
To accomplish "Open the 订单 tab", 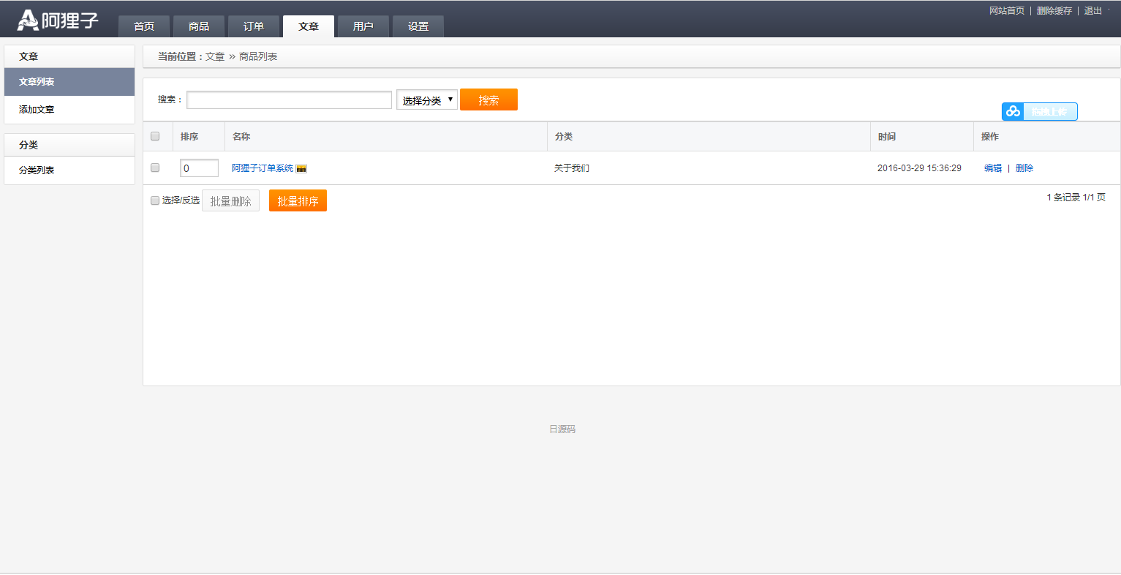I will click(x=254, y=26).
